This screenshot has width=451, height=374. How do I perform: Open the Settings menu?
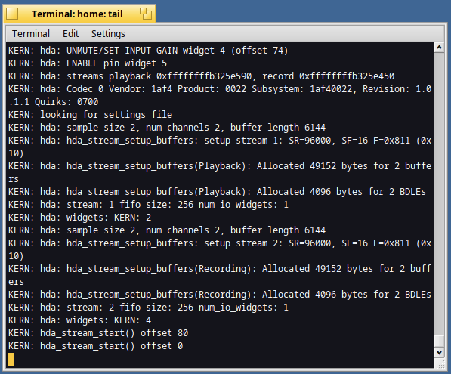pos(108,34)
